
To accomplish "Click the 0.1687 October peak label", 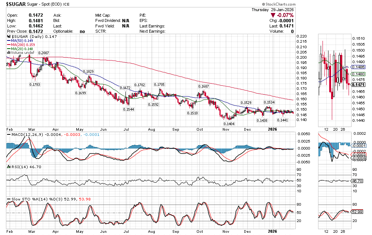I will tap(203, 87).
